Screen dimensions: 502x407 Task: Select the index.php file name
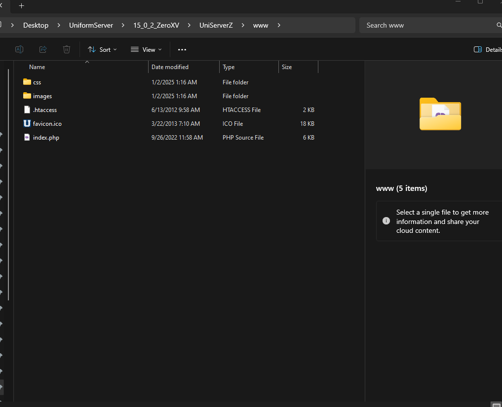point(46,138)
